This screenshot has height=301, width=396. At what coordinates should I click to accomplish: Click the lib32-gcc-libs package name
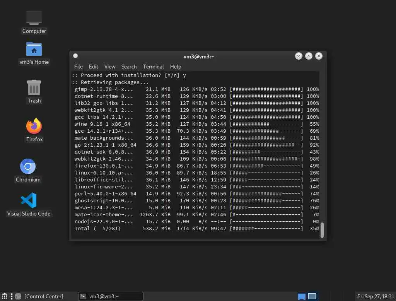pos(104,103)
